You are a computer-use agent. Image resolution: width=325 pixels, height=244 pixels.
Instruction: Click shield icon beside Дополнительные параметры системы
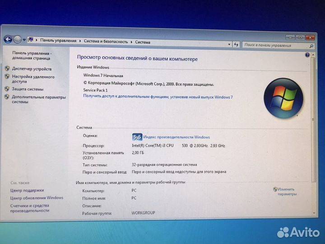(x=7, y=97)
